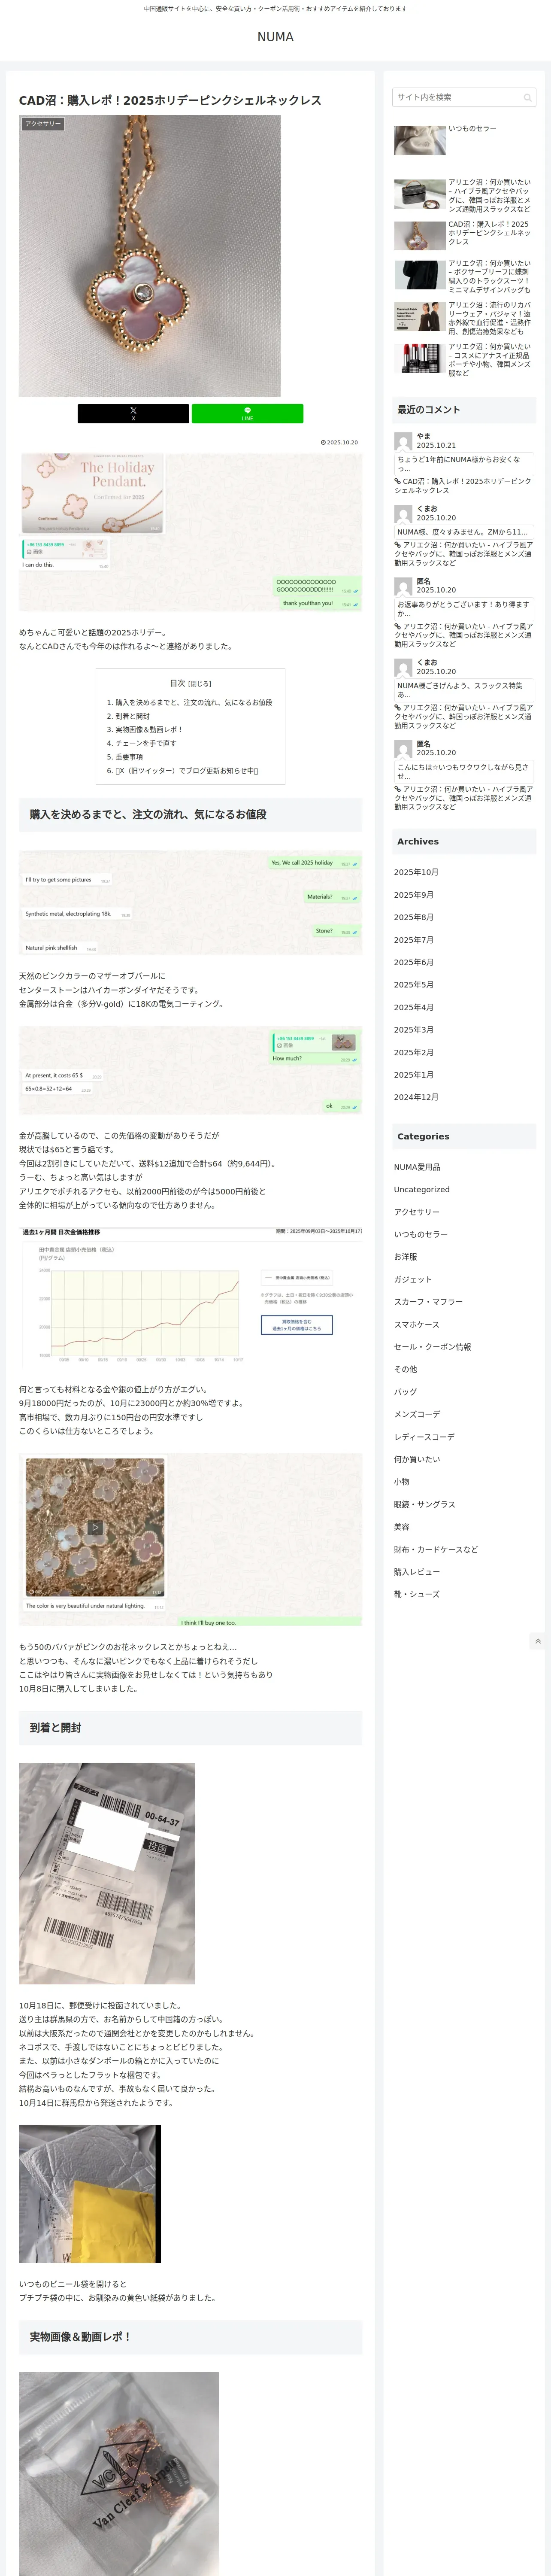The image size is (551, 2576).
Task: Click the scroll-to-top arrow button
Action: pyautogui.click(x=538, y=1641)
